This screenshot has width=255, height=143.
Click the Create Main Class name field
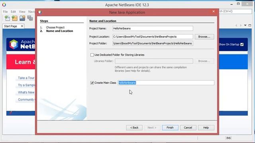(166, 83)
